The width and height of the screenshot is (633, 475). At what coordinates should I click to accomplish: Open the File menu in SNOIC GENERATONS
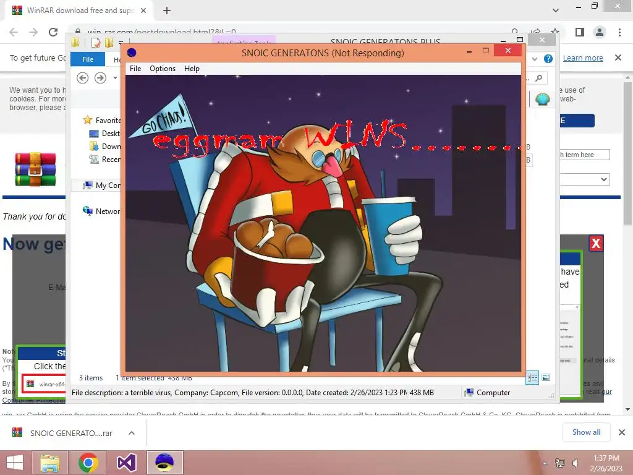135,69
